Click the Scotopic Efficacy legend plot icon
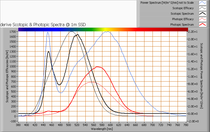210x132 pixels. (202, 8)
